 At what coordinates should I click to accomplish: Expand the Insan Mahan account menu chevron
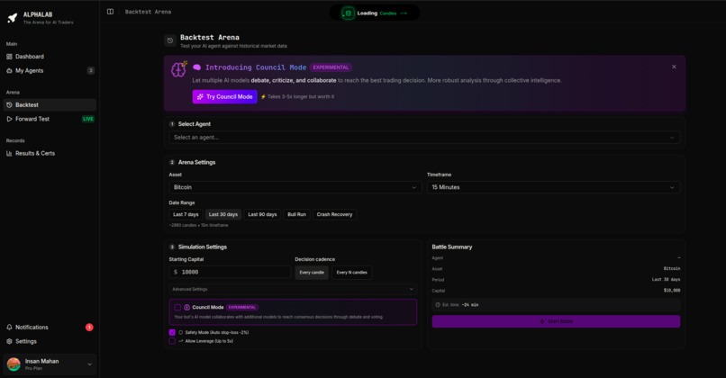pyautogui.click(x=89, y=364)
